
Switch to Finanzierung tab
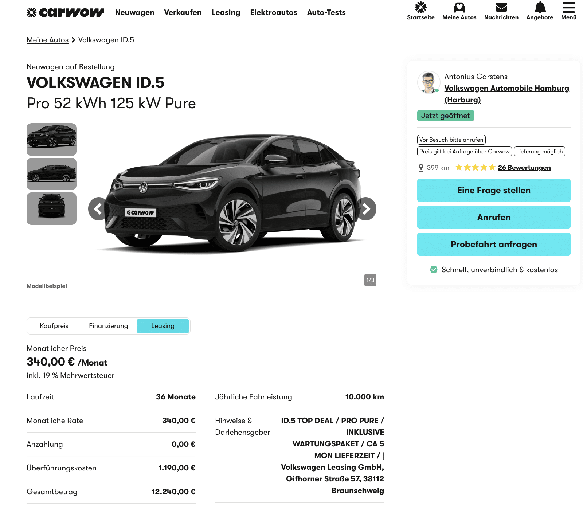[109, 326]
